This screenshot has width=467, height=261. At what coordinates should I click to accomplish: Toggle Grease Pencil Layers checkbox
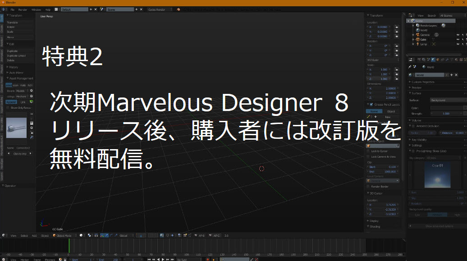tap(371, 105)
